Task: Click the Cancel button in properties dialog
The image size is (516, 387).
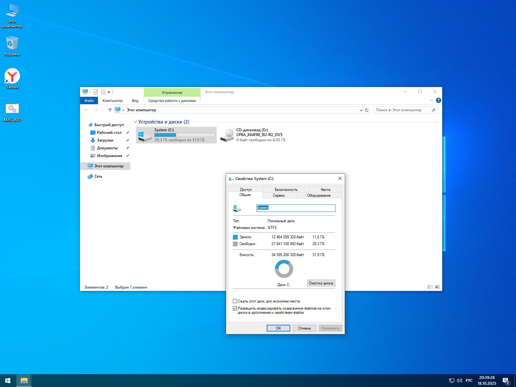Action: point(304,328)
